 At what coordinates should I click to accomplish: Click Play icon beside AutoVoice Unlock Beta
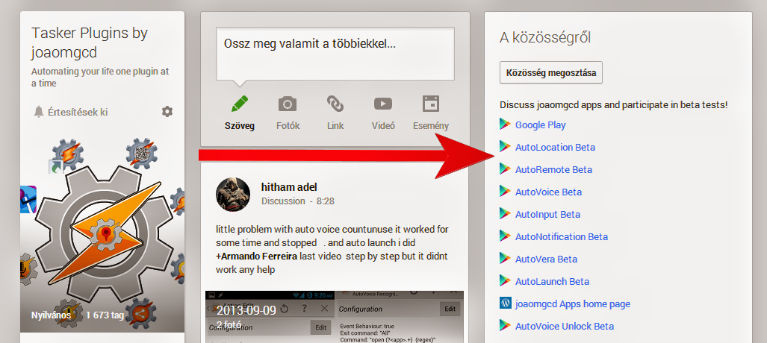[x=505, y=325]
